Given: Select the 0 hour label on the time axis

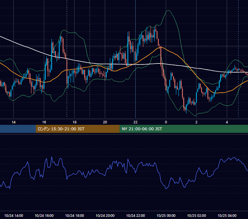Looking at the screenshot, I should pyautogui.click(x=166, y=122).
